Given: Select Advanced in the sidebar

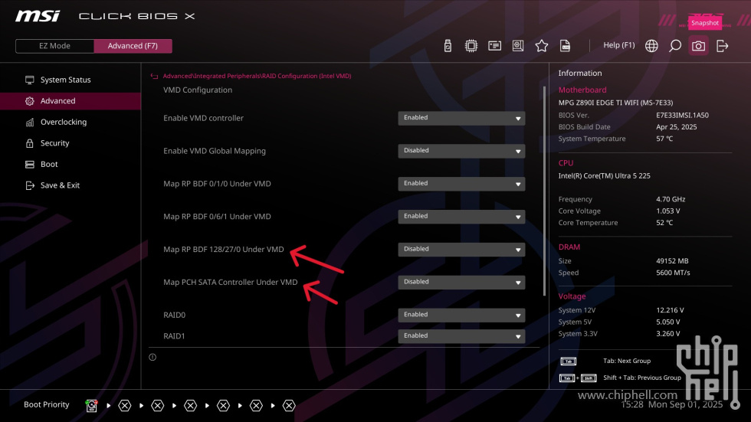Looking at the screenshot, I should 71,101.
